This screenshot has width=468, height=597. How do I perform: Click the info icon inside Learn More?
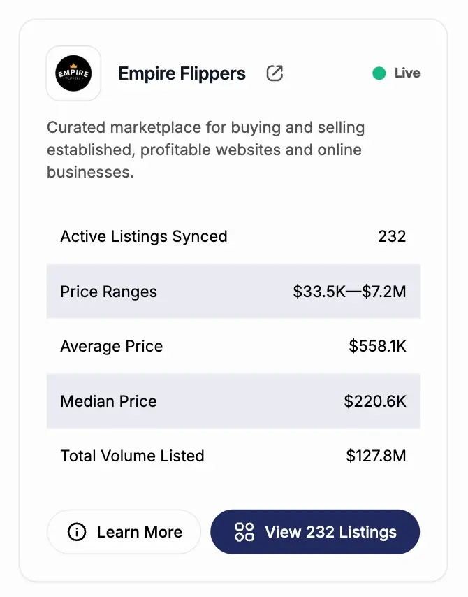click(76, 532)
